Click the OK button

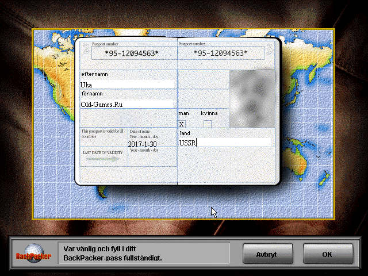click(x=328, y=254)
